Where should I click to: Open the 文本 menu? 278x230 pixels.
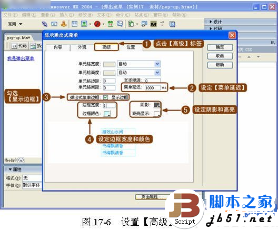click(x=104, y=15)
